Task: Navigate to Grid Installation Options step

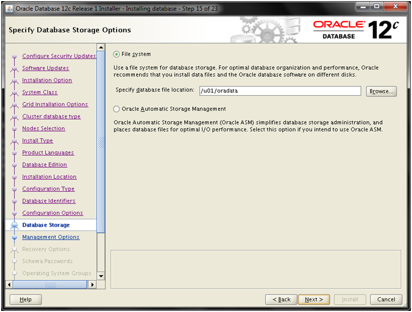Action: point(55,104)
